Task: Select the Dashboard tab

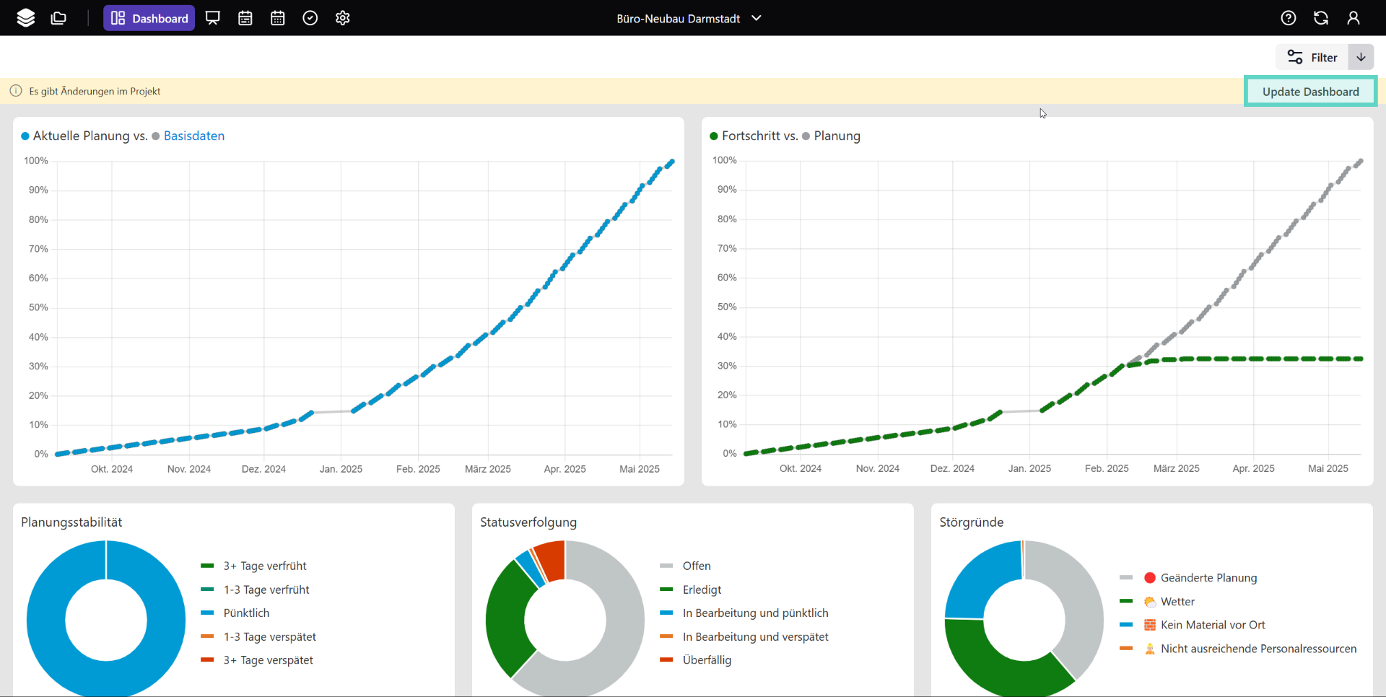Action: (x=149, y=18)
